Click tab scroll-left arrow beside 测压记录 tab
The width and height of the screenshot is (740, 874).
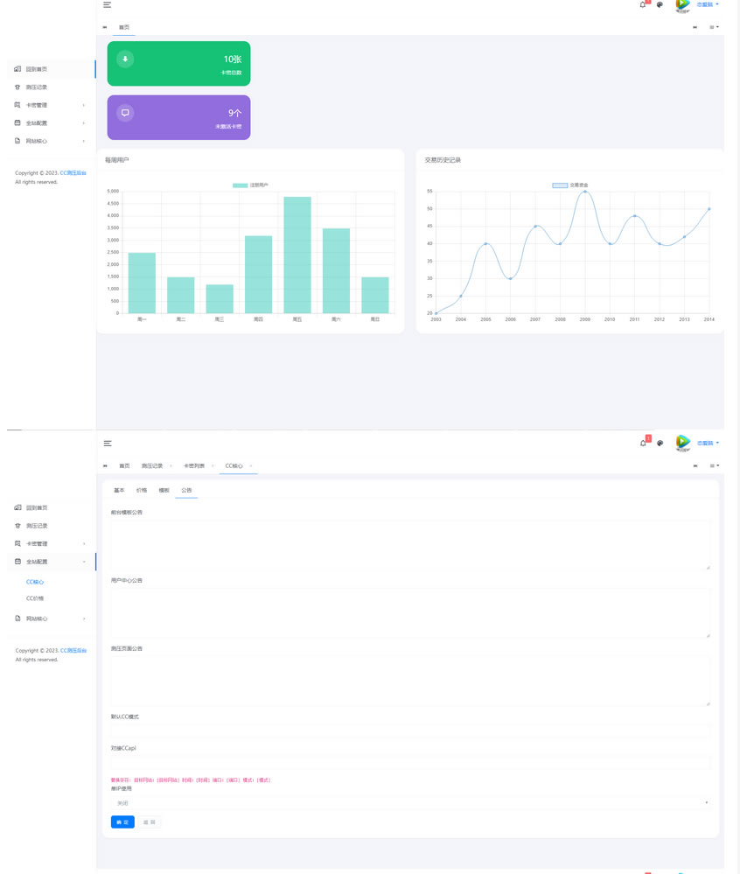click(106, 466)
